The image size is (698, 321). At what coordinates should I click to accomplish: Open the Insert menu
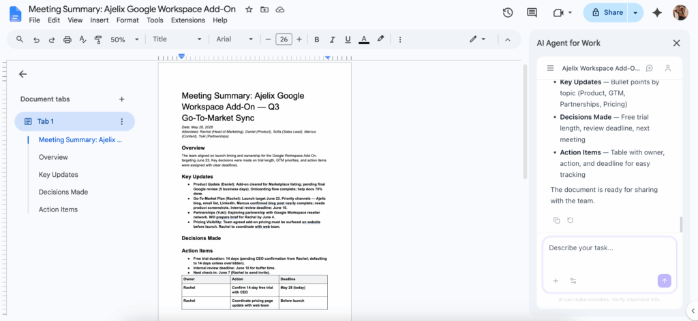100,20
